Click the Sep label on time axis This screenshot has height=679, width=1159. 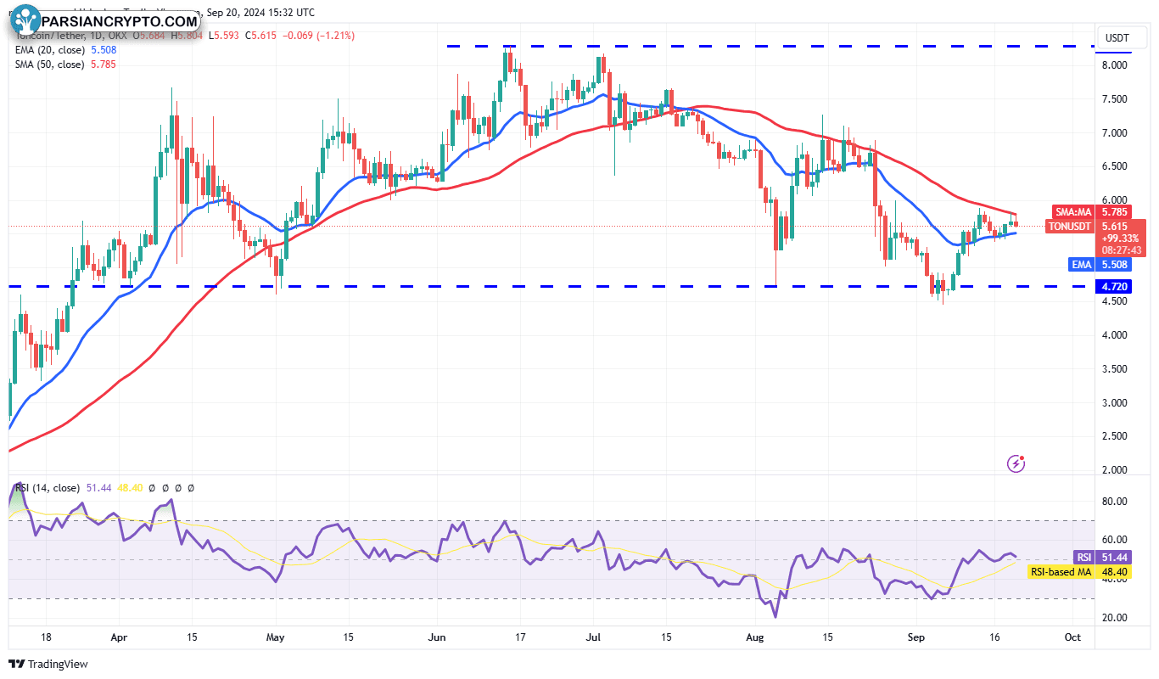click(x=915, y=636)
